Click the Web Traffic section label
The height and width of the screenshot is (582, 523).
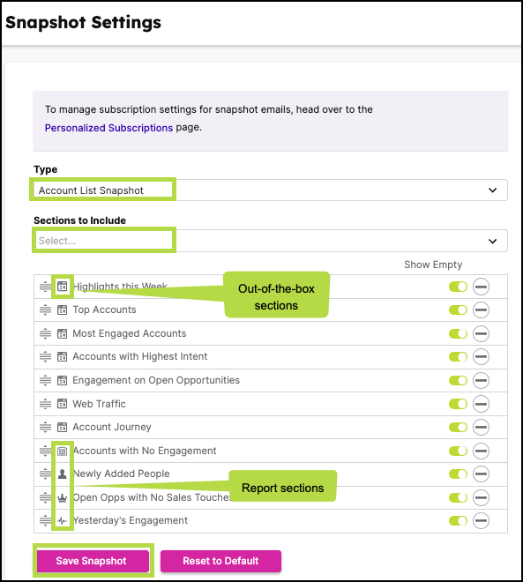tap(99, 404)
